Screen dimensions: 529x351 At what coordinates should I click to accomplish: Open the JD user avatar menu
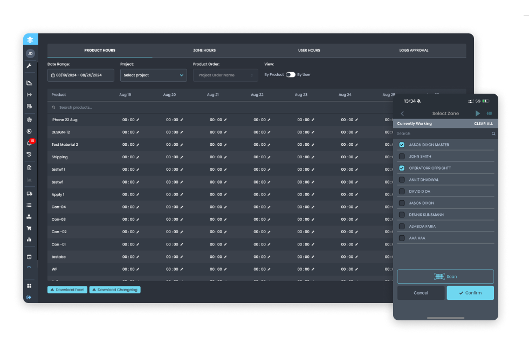click(x=30, y=53)
